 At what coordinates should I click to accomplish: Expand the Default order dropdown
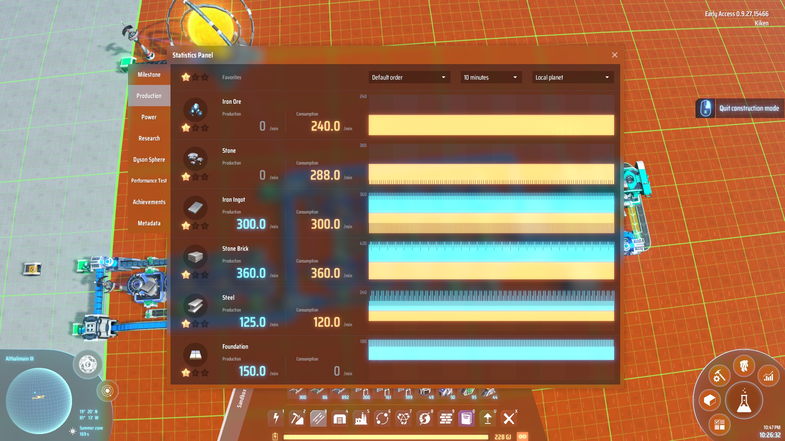409,77
